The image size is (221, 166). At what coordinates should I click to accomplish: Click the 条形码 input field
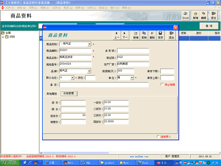(x=133, y=50)
